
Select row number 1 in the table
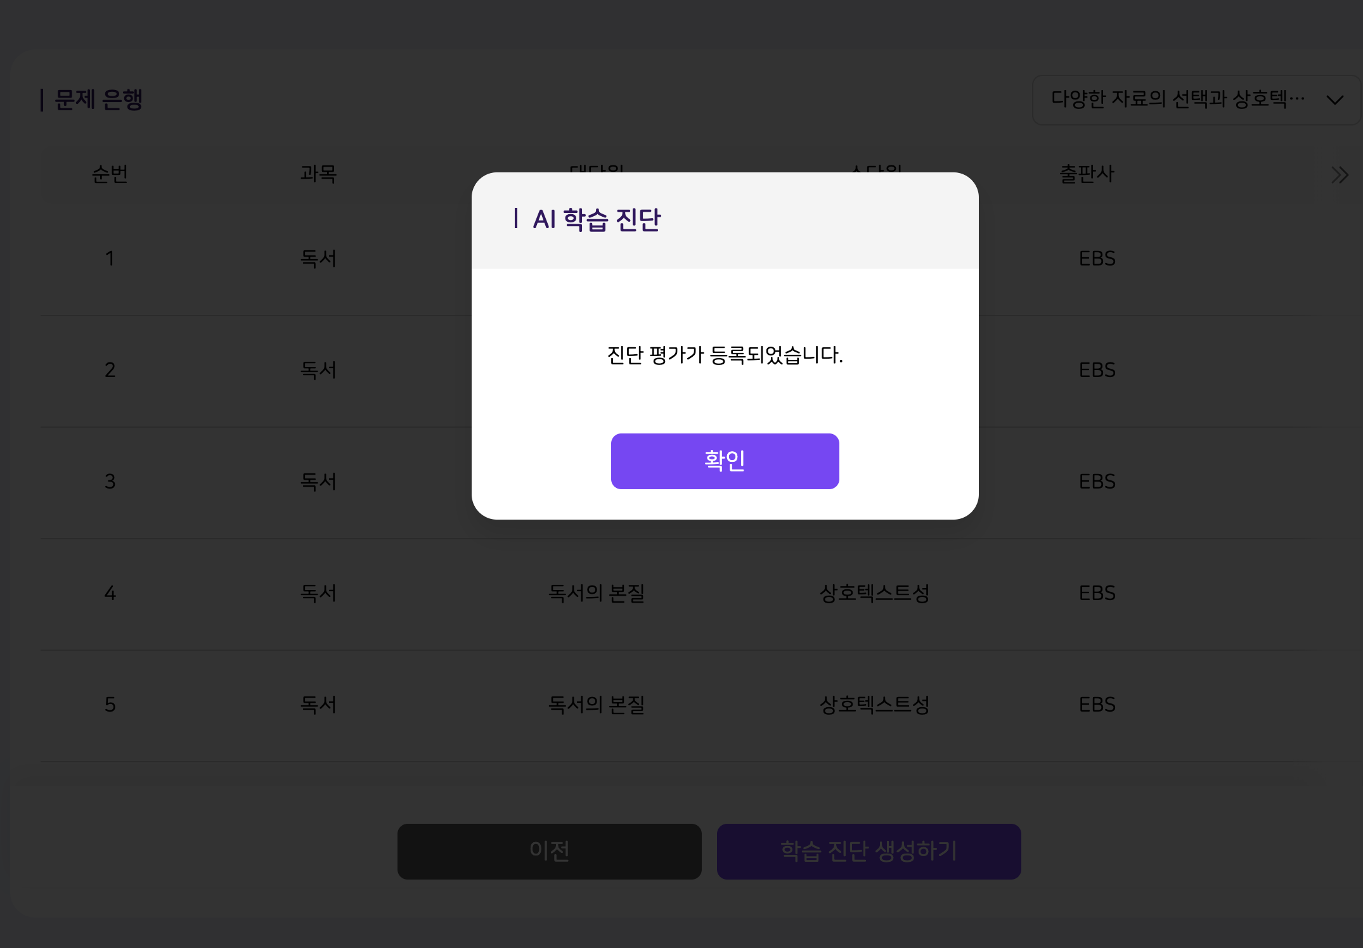click(x=110, y=259)
